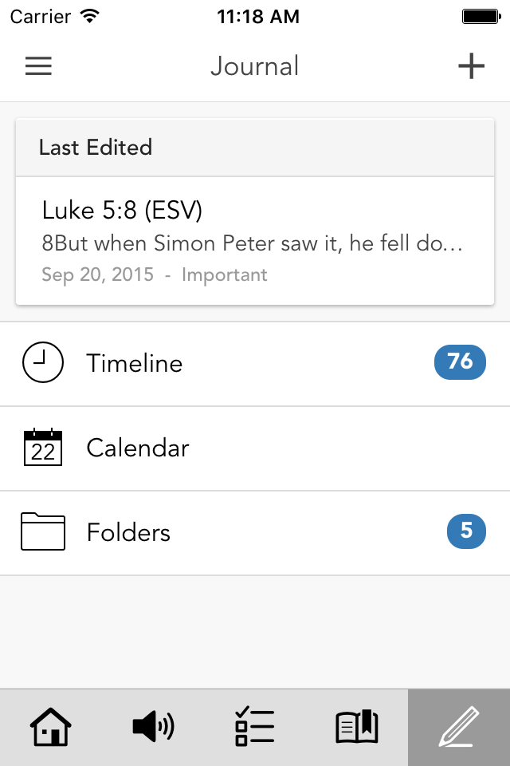Tap the Folders 5 count badge

click(x=466, y=531)
